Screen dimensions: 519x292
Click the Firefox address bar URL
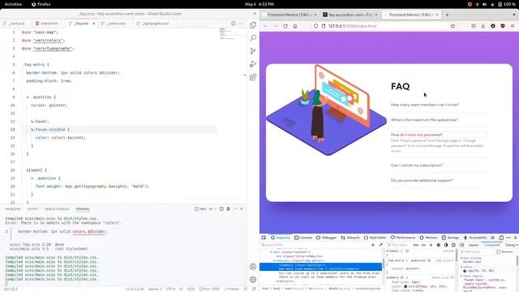coord(352,26)
